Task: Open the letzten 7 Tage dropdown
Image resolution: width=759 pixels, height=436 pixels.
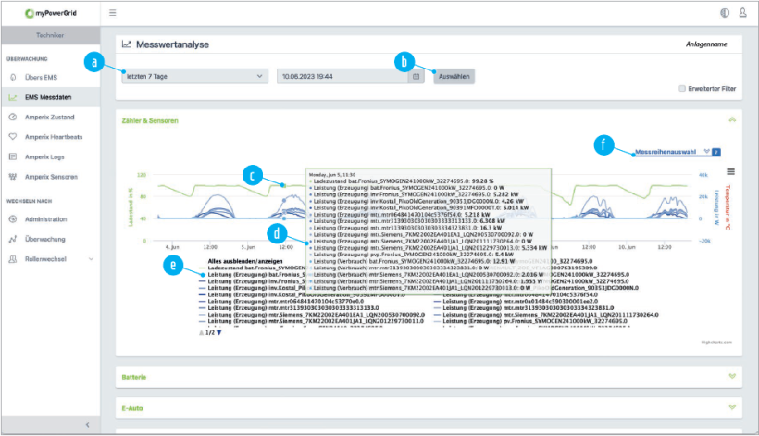Action: point(193,77)
